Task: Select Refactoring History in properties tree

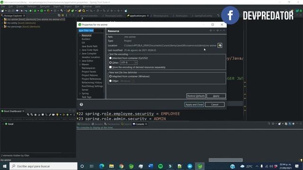Action: pos(92,83)
